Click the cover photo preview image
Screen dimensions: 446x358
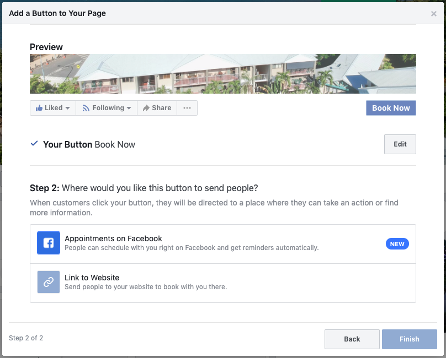click(222, 74)
